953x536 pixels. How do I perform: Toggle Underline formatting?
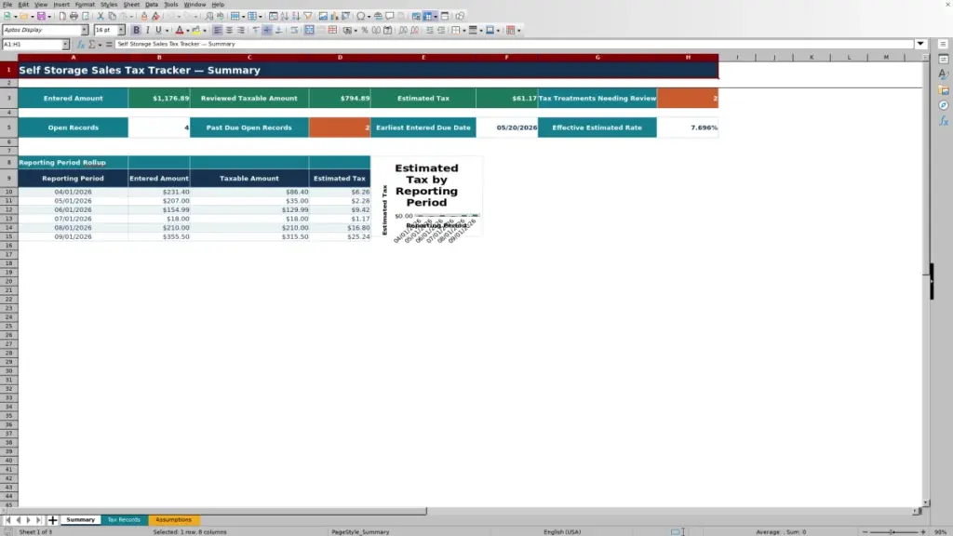coord(158,31)
